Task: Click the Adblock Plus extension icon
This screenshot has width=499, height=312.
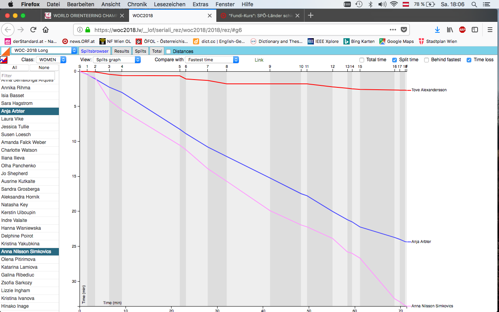Action: click(x=462, y=30)
